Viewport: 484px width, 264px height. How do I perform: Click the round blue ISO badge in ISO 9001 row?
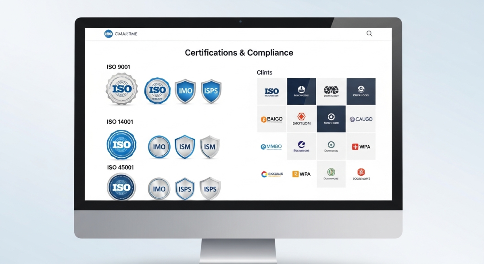(157, 91)
